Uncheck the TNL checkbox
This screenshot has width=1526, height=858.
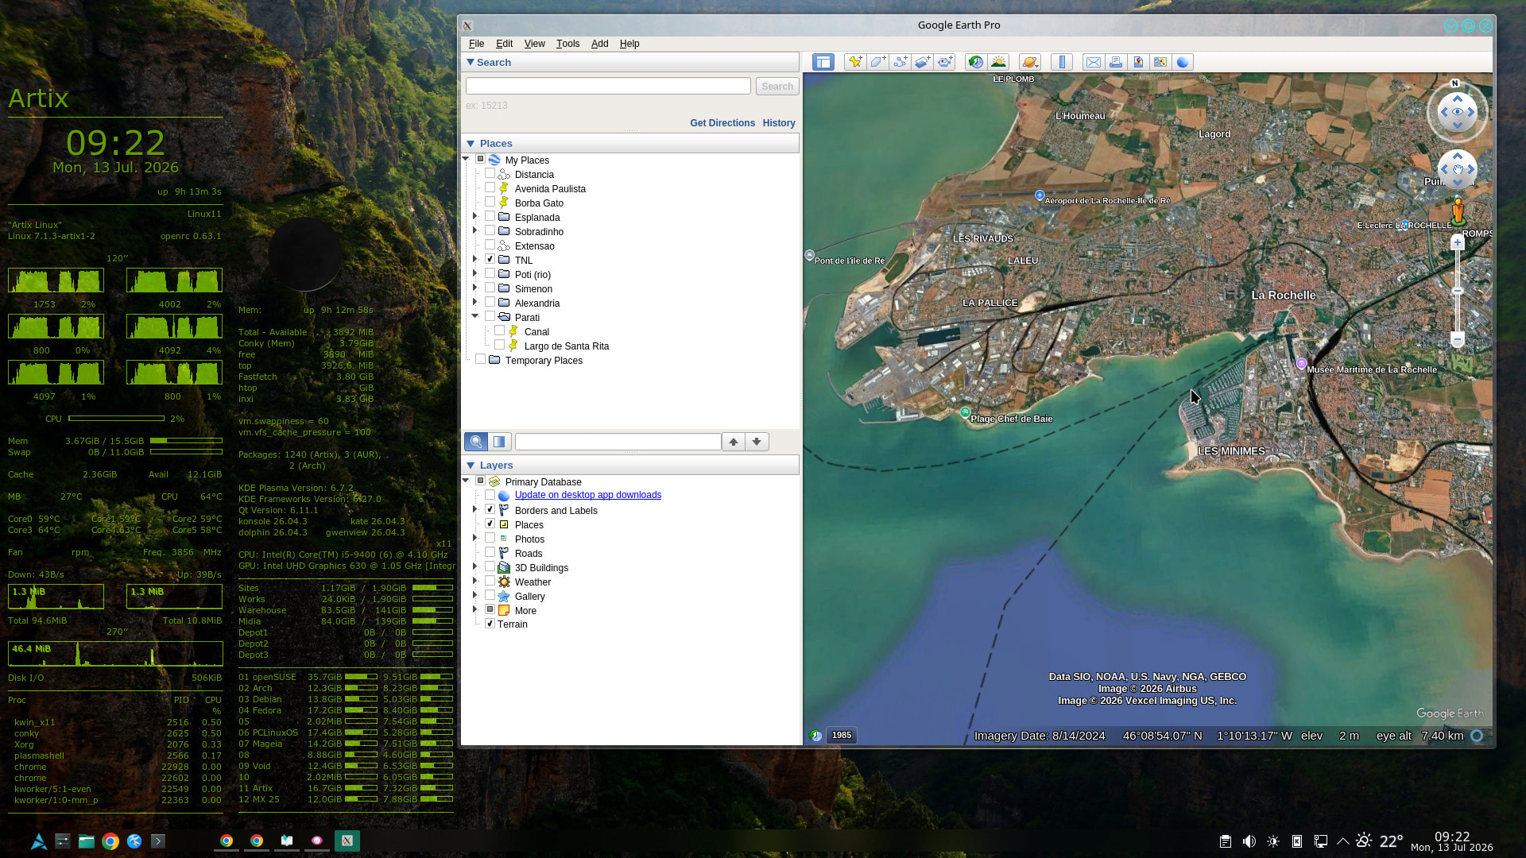point(490,259)
